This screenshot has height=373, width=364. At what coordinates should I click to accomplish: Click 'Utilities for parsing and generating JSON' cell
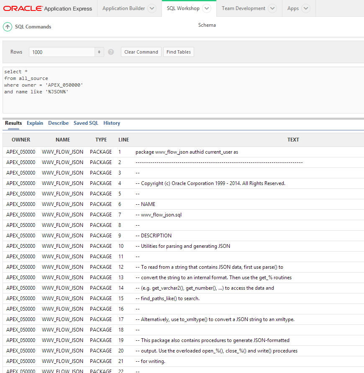(x=183, y=246)
